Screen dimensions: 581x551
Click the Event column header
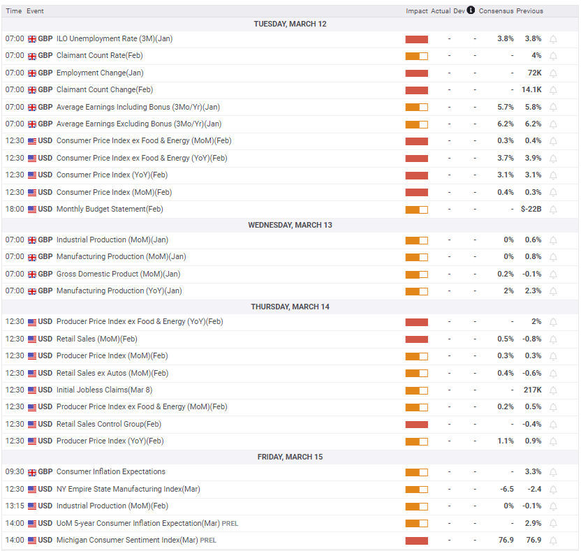pos(35,11)
